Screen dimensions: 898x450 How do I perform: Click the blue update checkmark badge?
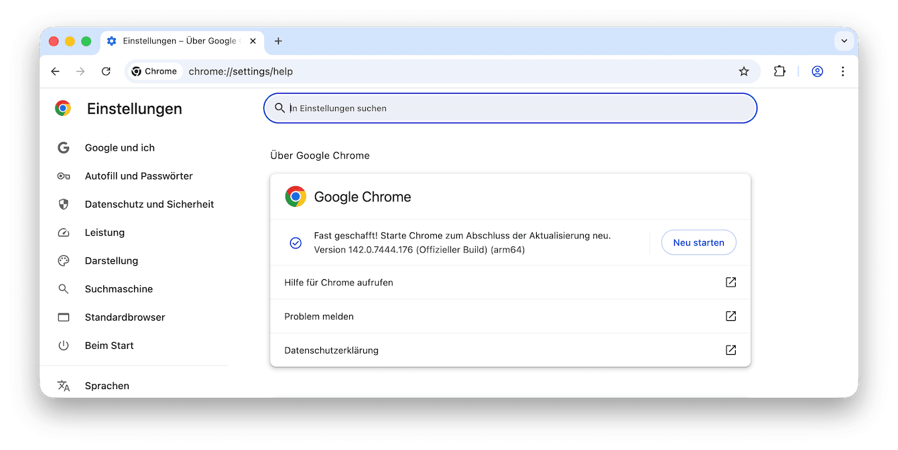296,242
